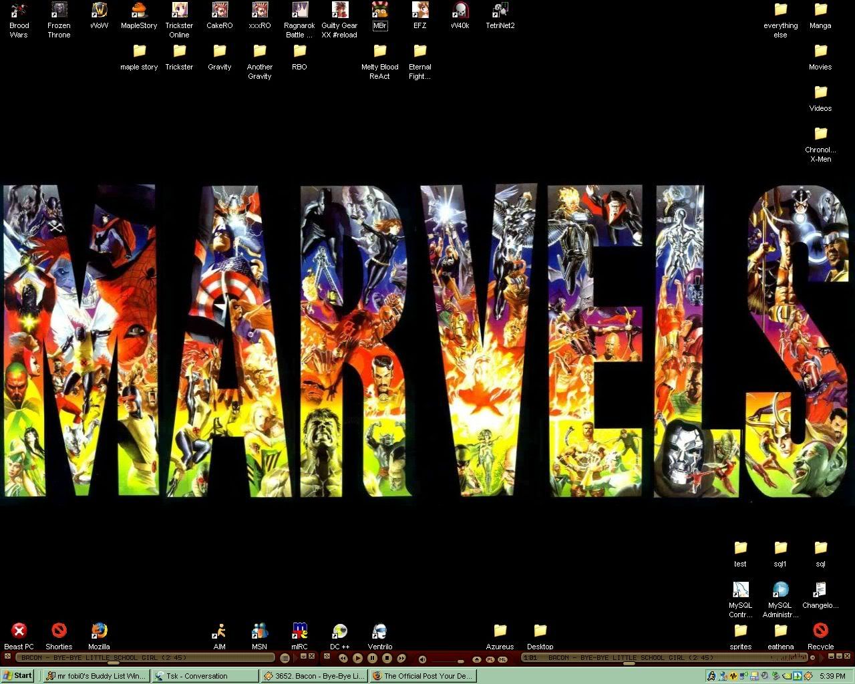Launch the Frozen Throne shortcut
This screenshot has width=855, height=684.
tap(59, 20)
